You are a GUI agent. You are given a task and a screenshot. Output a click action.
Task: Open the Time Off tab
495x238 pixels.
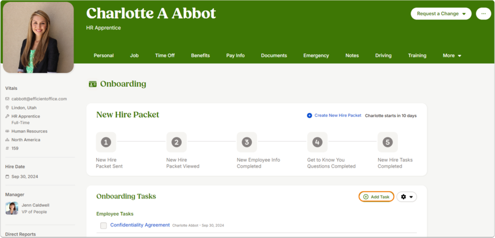coord(165,56)
